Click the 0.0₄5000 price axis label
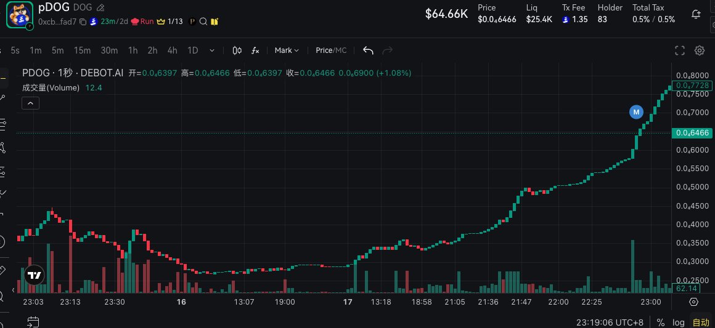This screenshot has width=715, height=328. tap(692, 187)
